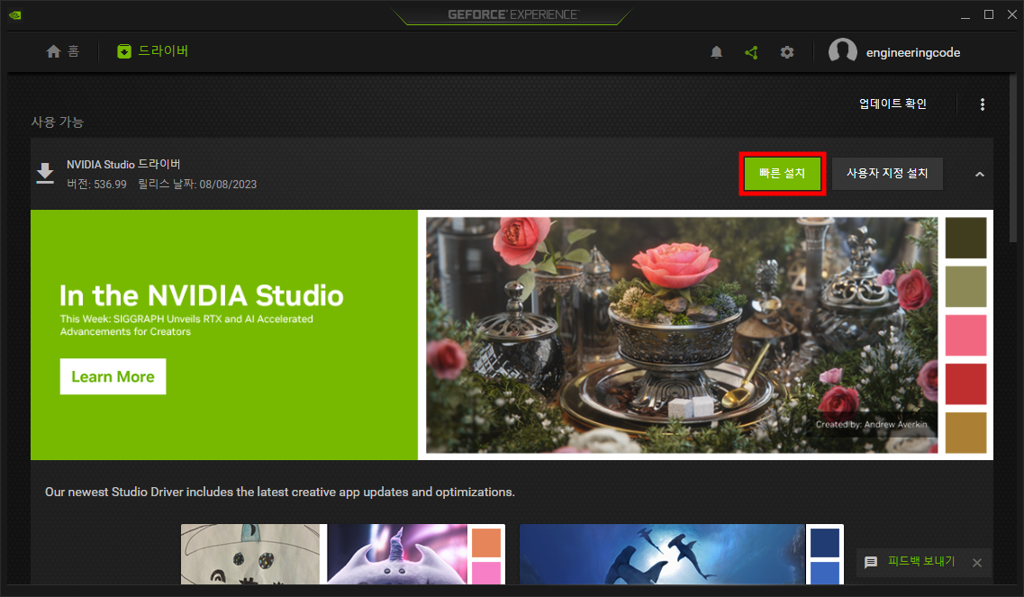The width and height of the screenshot is (1024, 597).
Task: Select the dark olive color swatch
Action: [965, 238]
